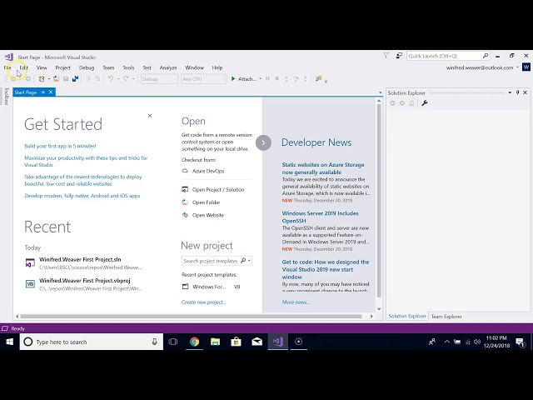Click the Redo toolbar arrow icon
Image resolution: width=533 pixels, height=400 pixels.
[126, 79]
